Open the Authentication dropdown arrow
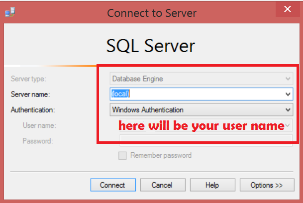Image resolution: width=303 pixels, height=203 pixels. pyautogui.click(x=288, y=110)
